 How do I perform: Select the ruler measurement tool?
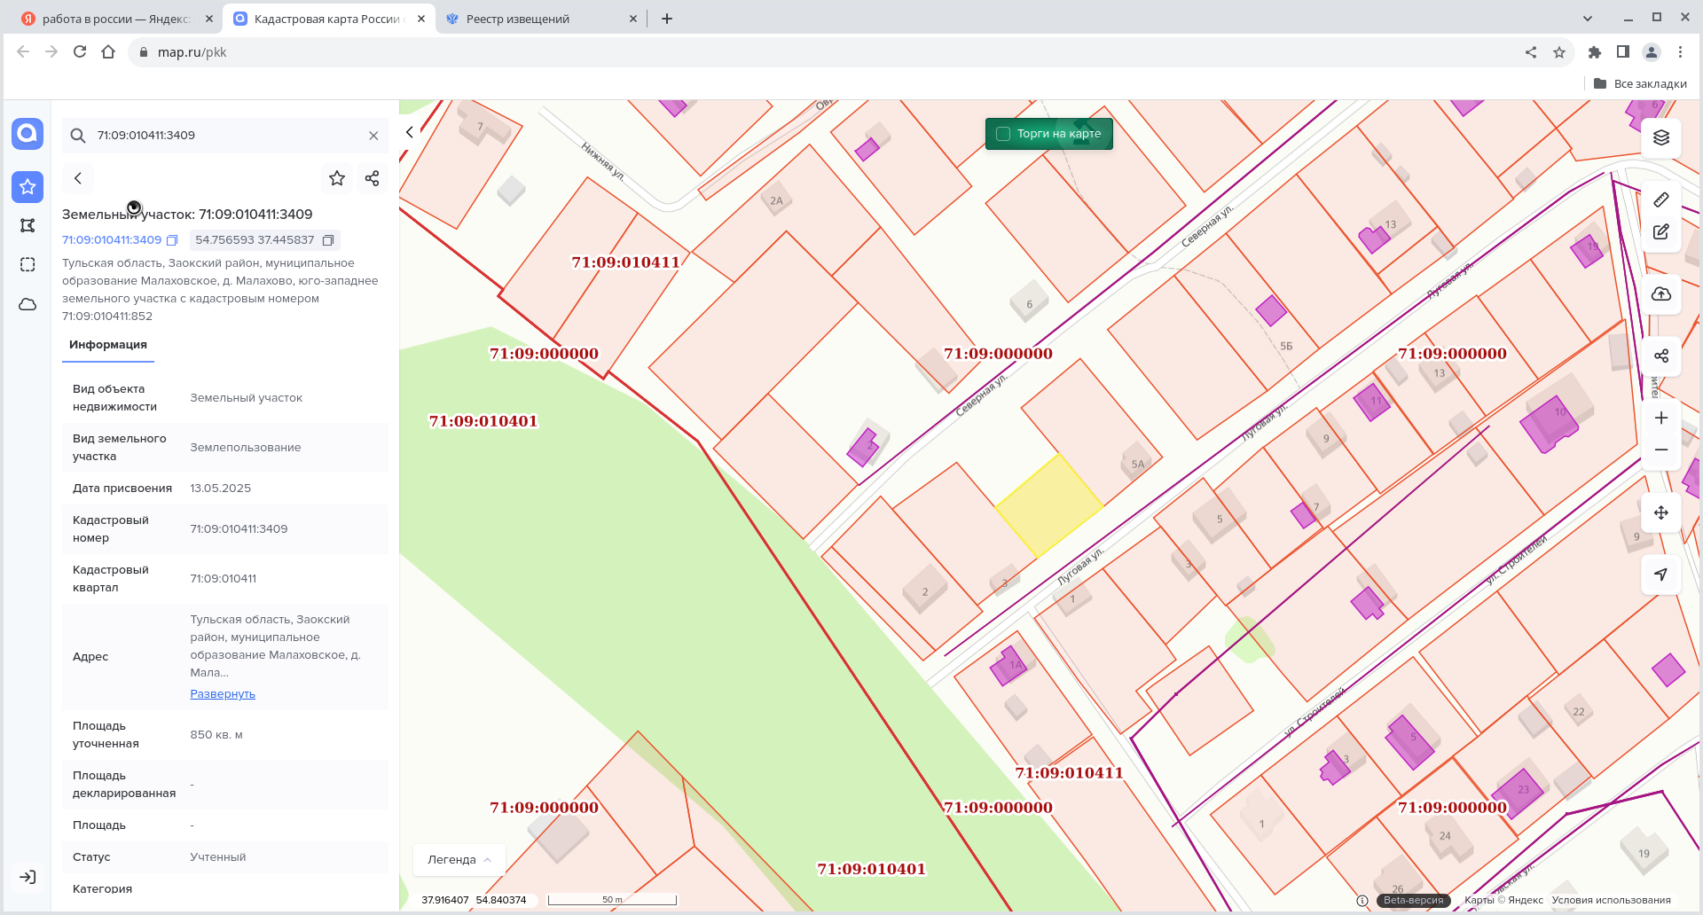pos(1661,200)
